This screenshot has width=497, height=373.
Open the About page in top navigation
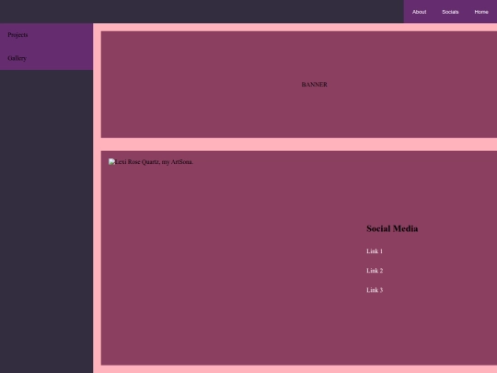419,12
